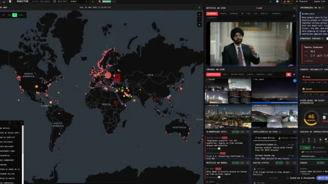Click the blue Discord button beside Junte-se à discussão

pos(322,178)
